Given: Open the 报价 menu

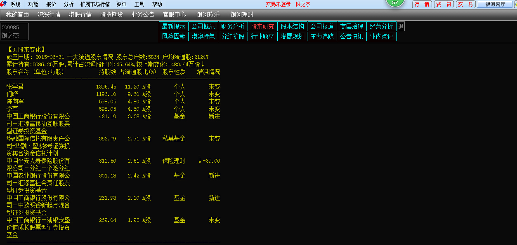Looking at the screenshot, I should (x=51, y=4).
